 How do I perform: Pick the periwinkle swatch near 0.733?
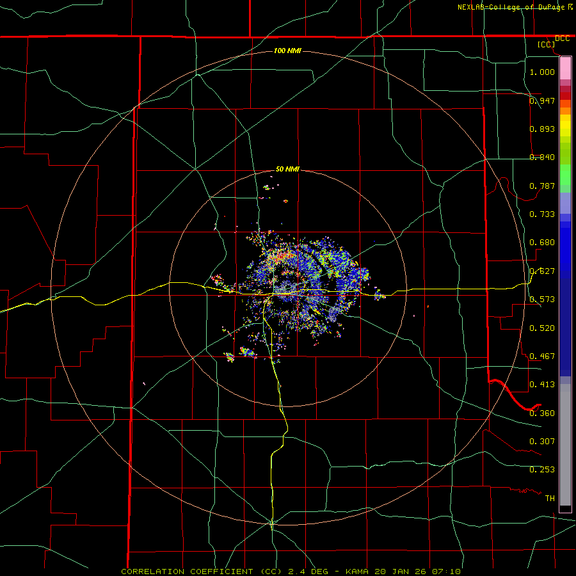[x=565, y=204]
